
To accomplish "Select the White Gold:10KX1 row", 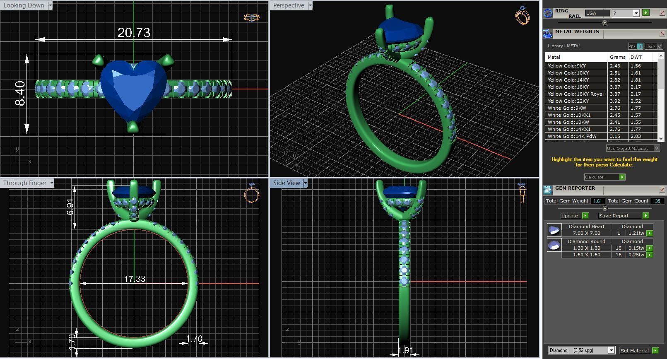I will pyautogui.click(x=601, y=115).
